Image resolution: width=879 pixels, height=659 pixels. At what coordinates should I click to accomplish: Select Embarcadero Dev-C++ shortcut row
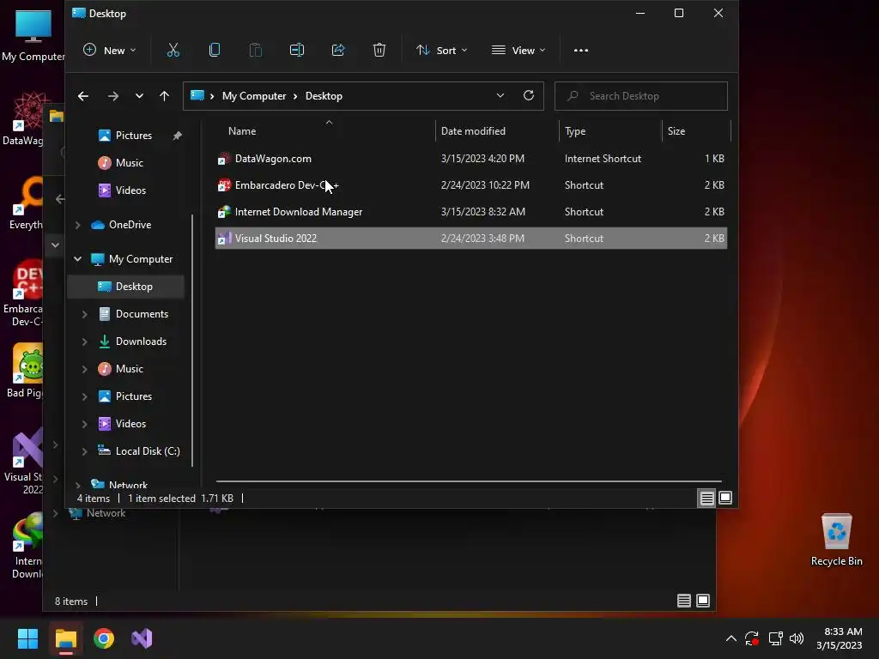click(x=471, y=185)
